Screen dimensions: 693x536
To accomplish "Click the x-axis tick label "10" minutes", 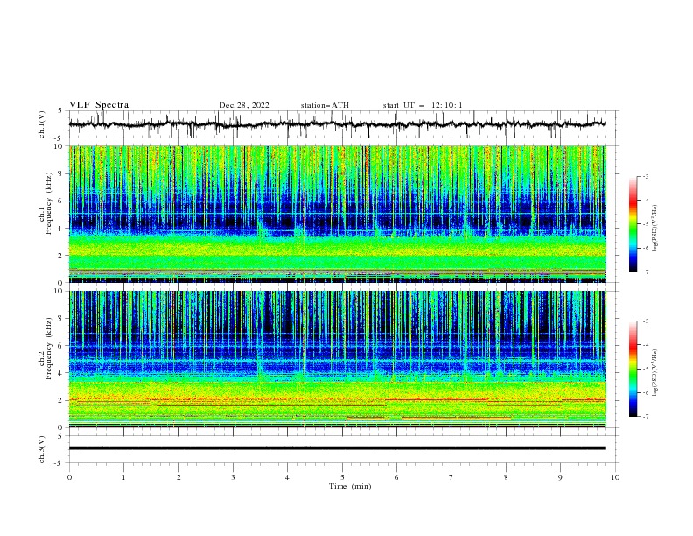I will pos(615,477).
